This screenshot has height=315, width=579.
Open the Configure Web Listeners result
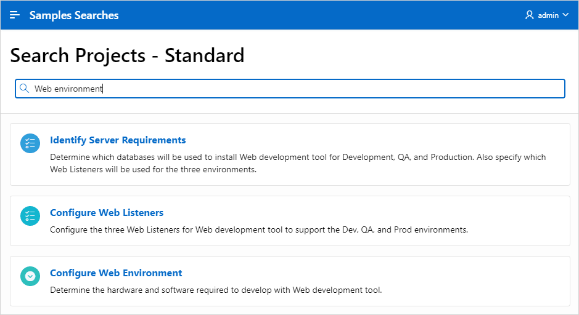pyautogui.click(x=107, y=213)
